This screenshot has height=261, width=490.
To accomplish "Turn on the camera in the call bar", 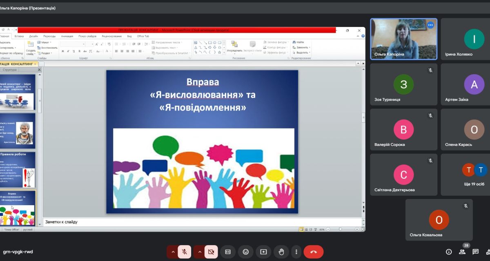I will tap(211, 252).
